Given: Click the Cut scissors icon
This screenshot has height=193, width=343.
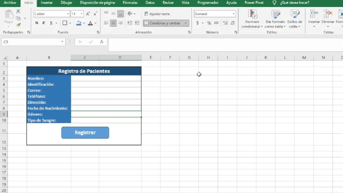Looking at the screenshot, I should (18, 11).
